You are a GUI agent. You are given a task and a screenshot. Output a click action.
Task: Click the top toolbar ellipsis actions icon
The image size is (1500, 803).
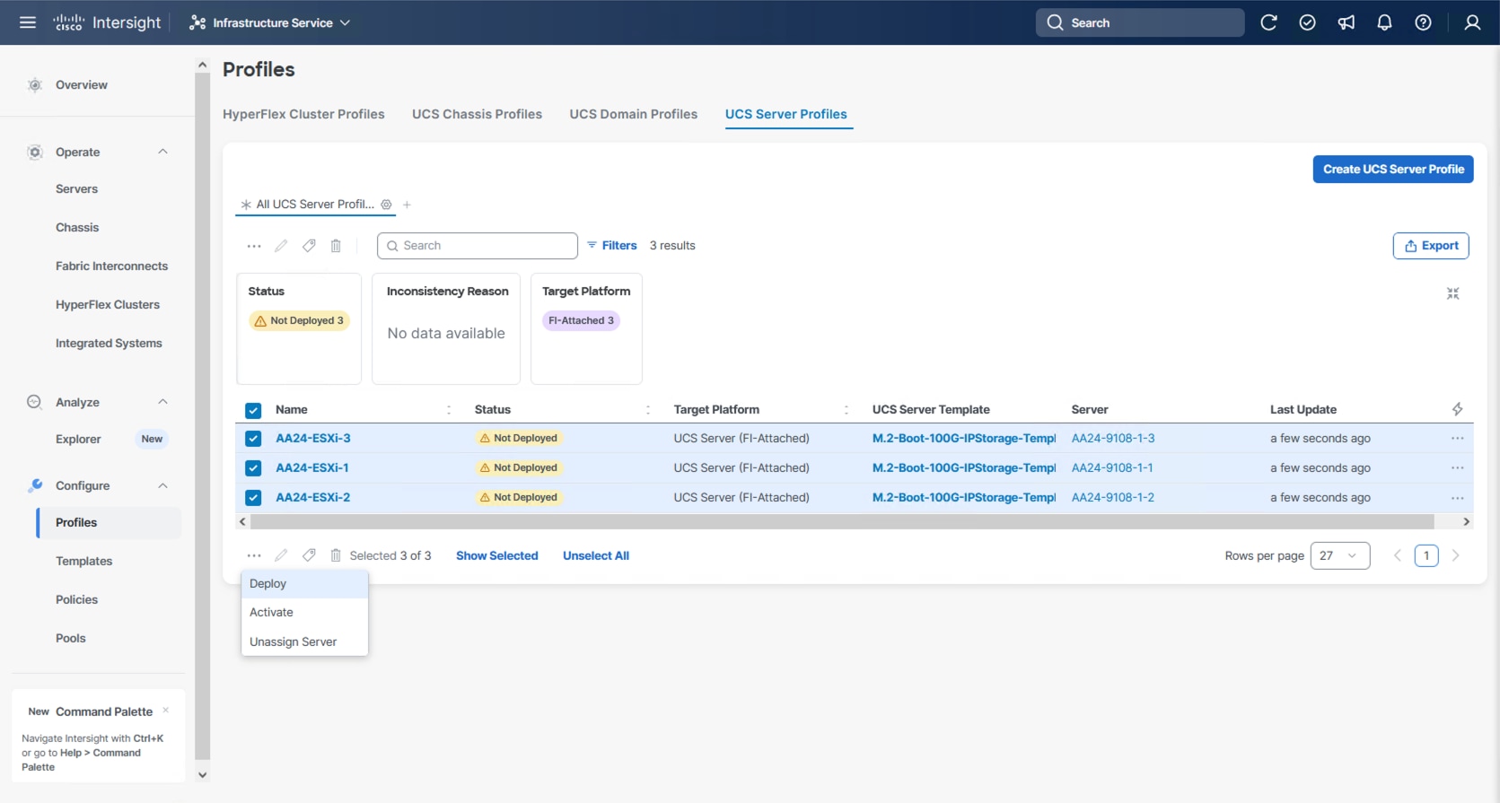[254, 246]
